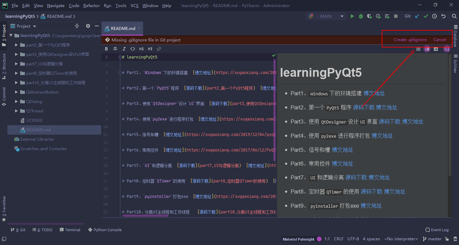459x245 pixels.
Task: Start debugging with the bug icon
Action: [x=361, y=16]
